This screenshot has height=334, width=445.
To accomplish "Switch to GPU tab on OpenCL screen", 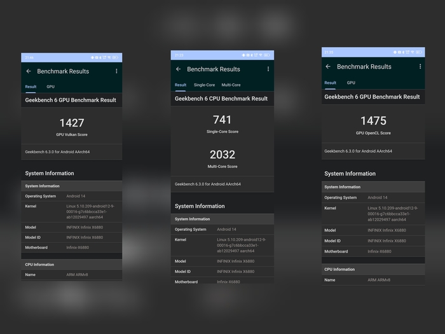I will pyautogui.click(x=351, y=83).
